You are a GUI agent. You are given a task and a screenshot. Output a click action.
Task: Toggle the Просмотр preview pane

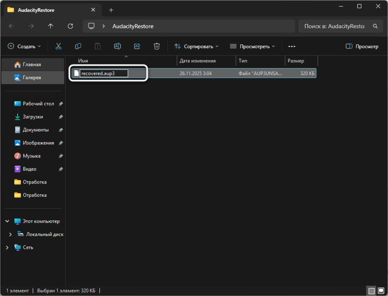click(x=362, y=46)
